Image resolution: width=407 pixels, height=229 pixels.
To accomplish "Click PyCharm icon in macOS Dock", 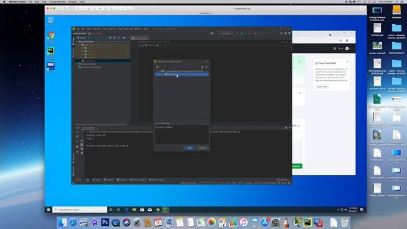I will (308, 222).
